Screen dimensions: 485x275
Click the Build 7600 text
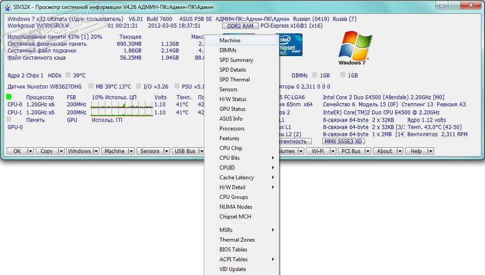159,19
